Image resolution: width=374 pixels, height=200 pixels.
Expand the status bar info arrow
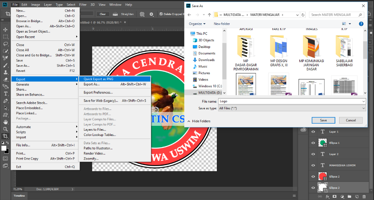coord(72,189)
